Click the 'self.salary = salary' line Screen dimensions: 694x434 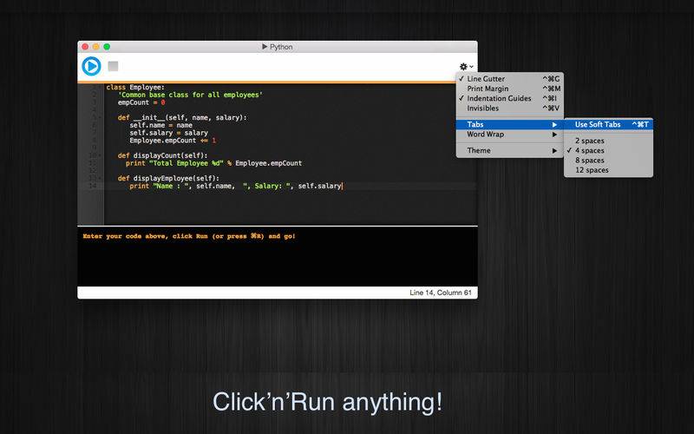[168, 133]
